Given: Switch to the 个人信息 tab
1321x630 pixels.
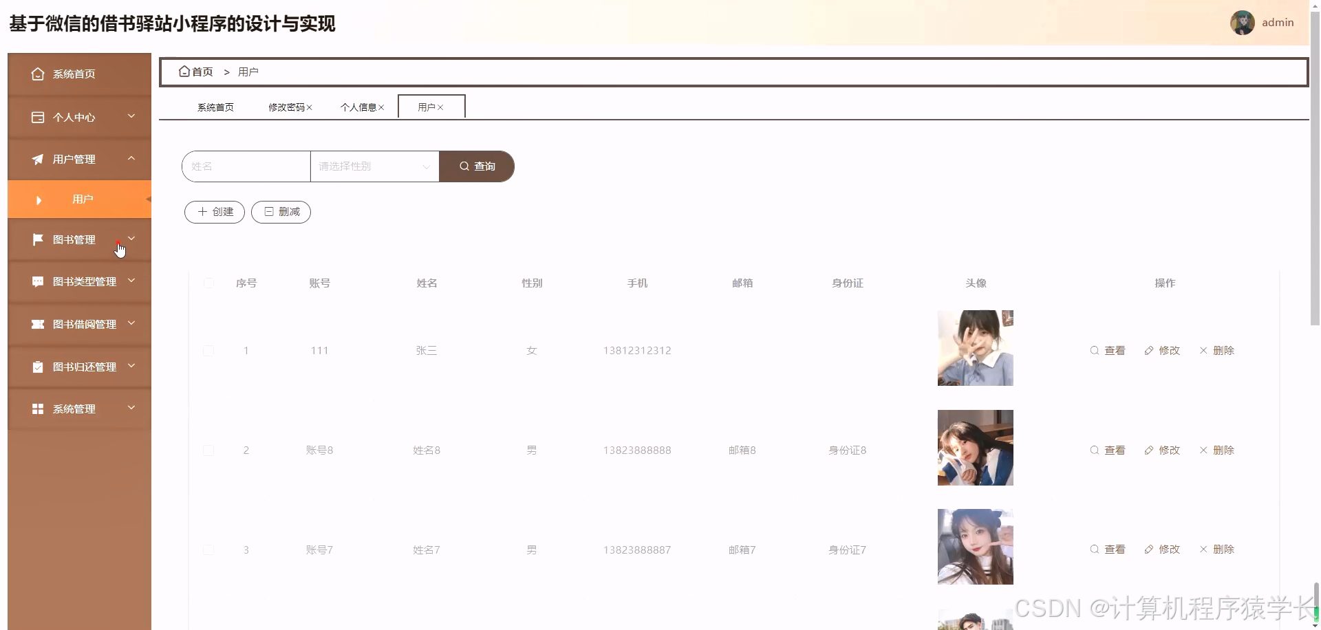Looking at the screenshot, I should (x=358, y=107).
